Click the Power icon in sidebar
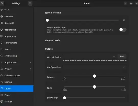Screen dimensions: 138x106 click(2, 95)
